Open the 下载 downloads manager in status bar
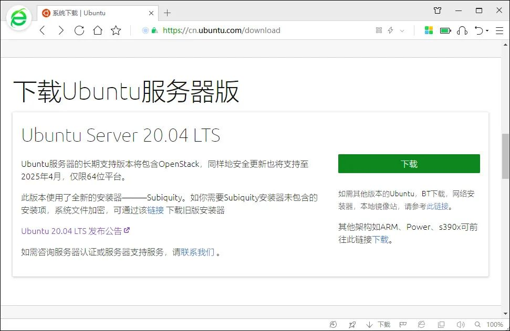510x331 pixels. (378, 324)
